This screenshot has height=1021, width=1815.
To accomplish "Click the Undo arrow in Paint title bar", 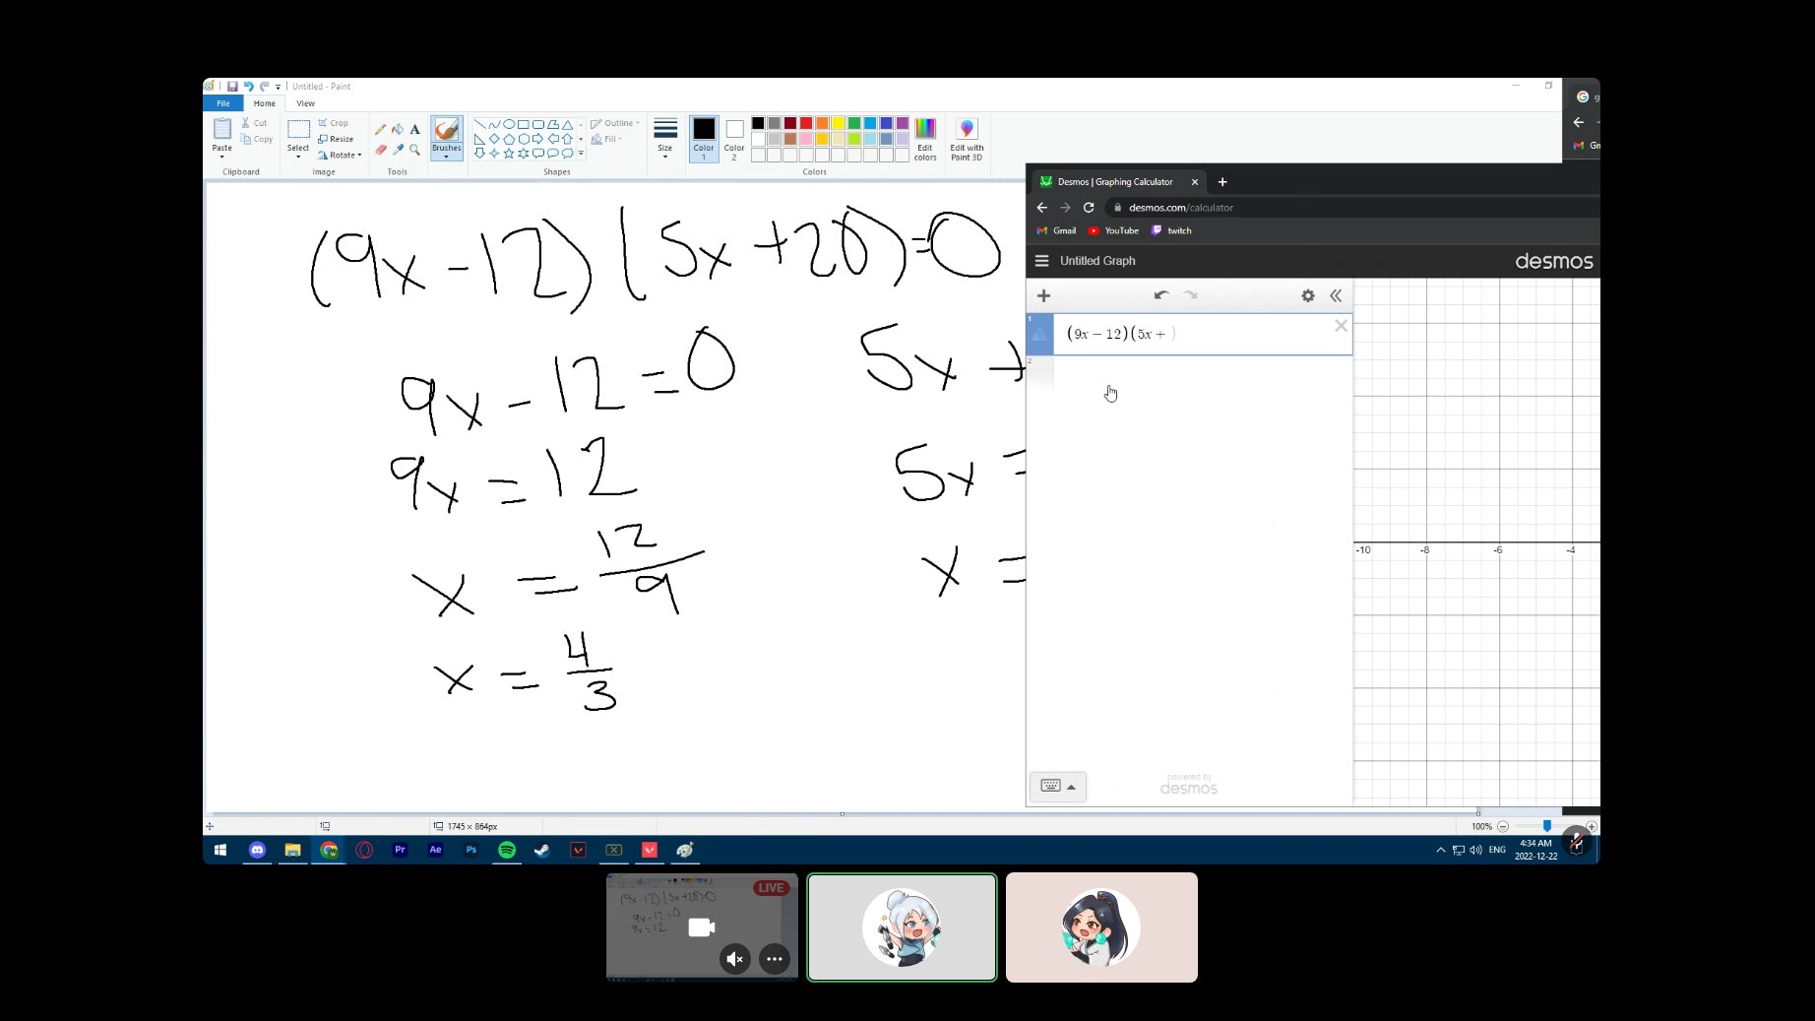I will coord(248,87).
